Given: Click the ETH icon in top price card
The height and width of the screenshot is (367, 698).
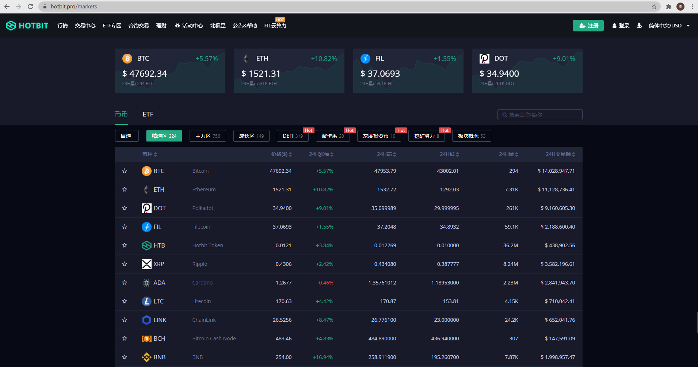Looking at the screenshot, I should (246, 58).
